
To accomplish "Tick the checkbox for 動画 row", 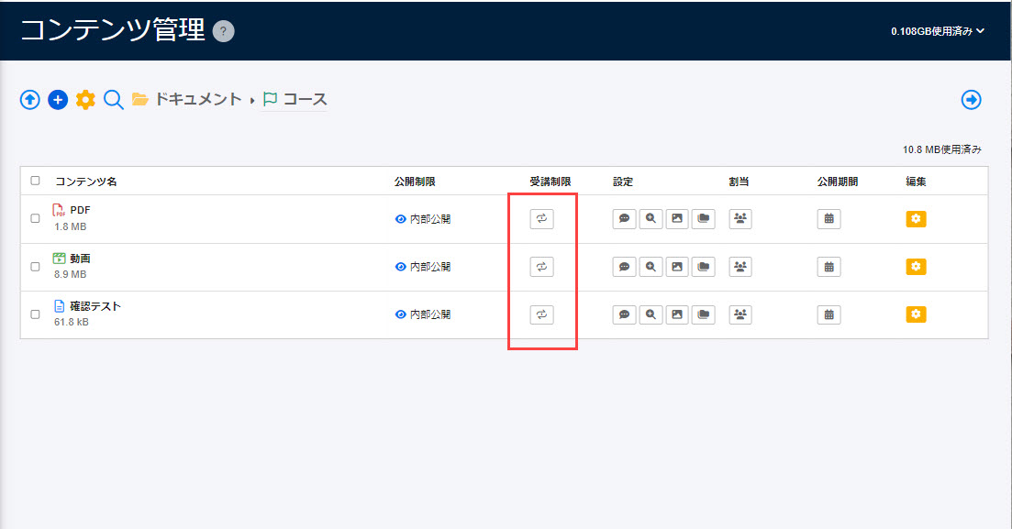I will tap(36, 267).
